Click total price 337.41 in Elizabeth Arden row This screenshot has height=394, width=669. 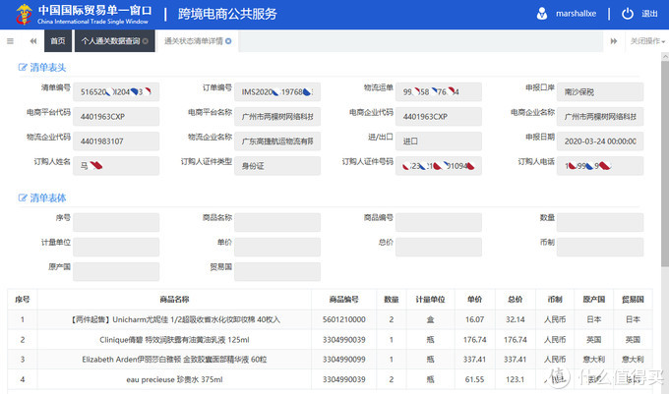pos(515,359)
